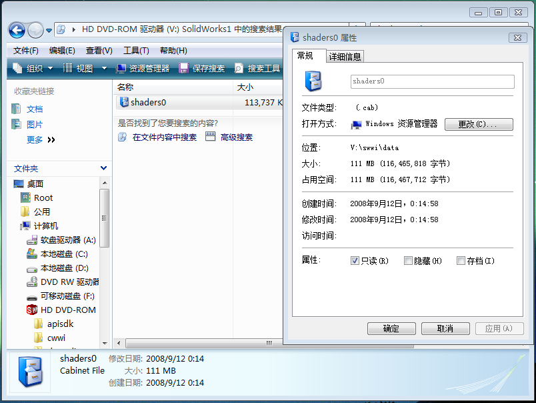
Task: Select 本地磁盘 (C:) in the tree
Action: point(64,254)
